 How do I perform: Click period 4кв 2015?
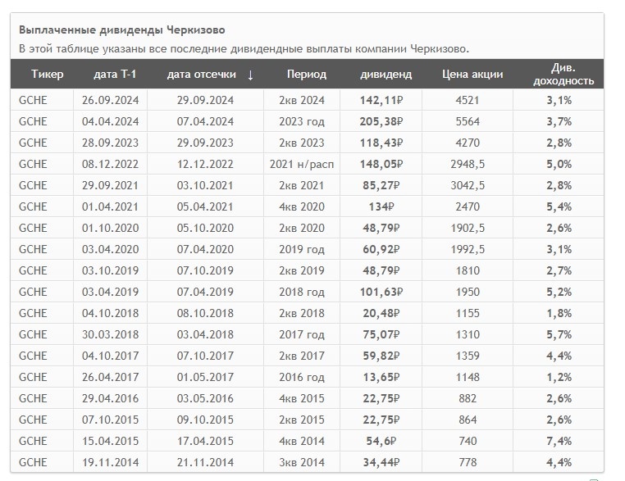coord(302,398)
